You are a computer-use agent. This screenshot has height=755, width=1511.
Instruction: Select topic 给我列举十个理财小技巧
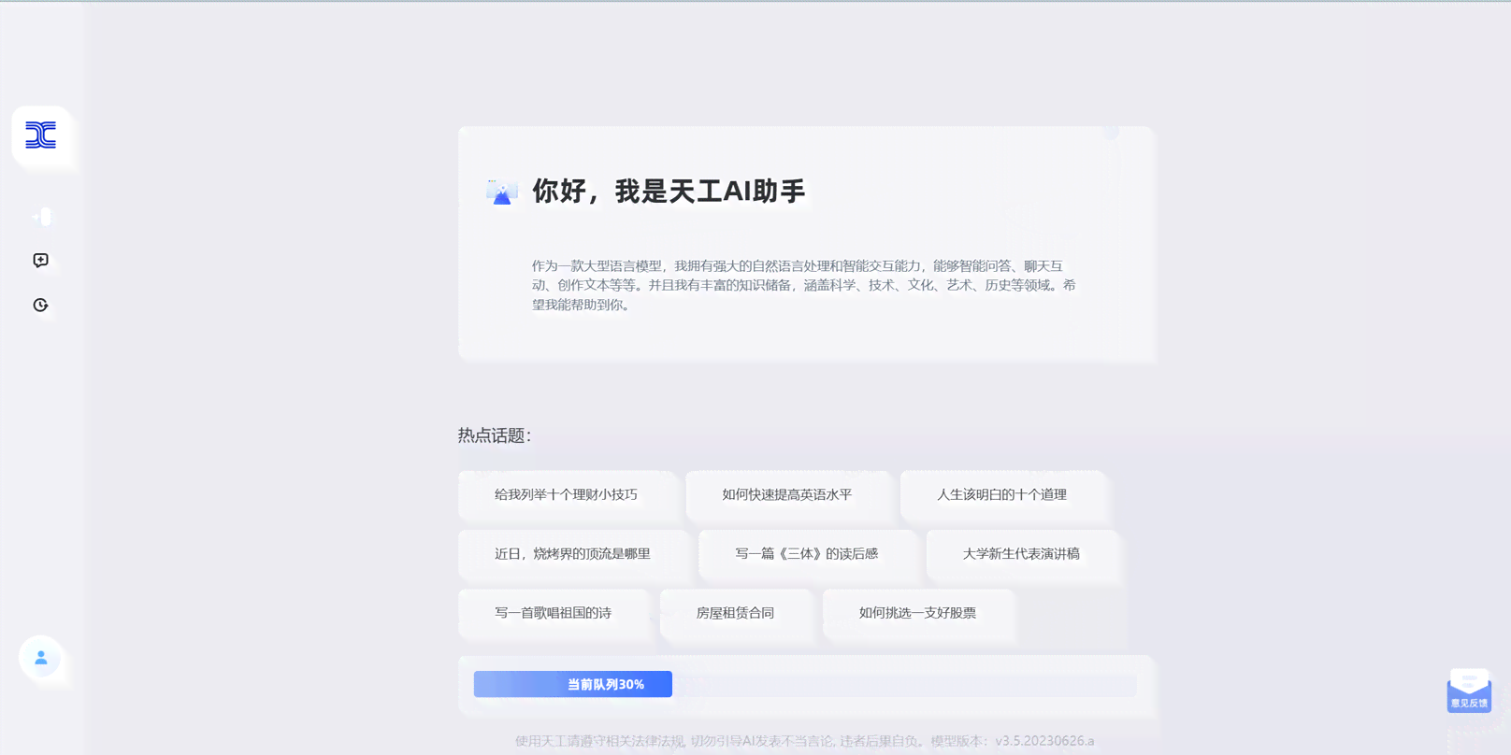[566, 495]
